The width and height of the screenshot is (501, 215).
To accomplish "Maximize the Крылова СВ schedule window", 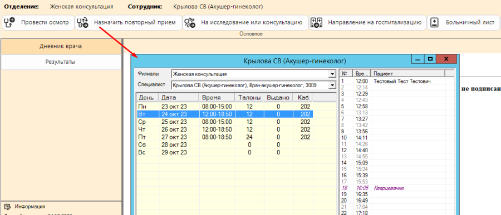I will (x=430, y=59).
